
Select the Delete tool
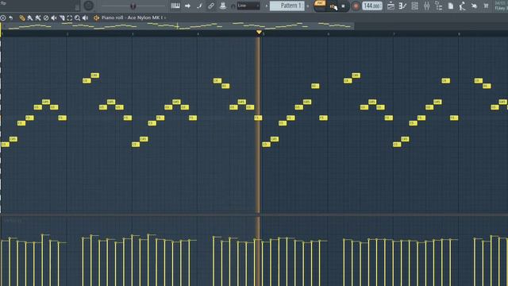pyautogui.click(x=46, y=17)
